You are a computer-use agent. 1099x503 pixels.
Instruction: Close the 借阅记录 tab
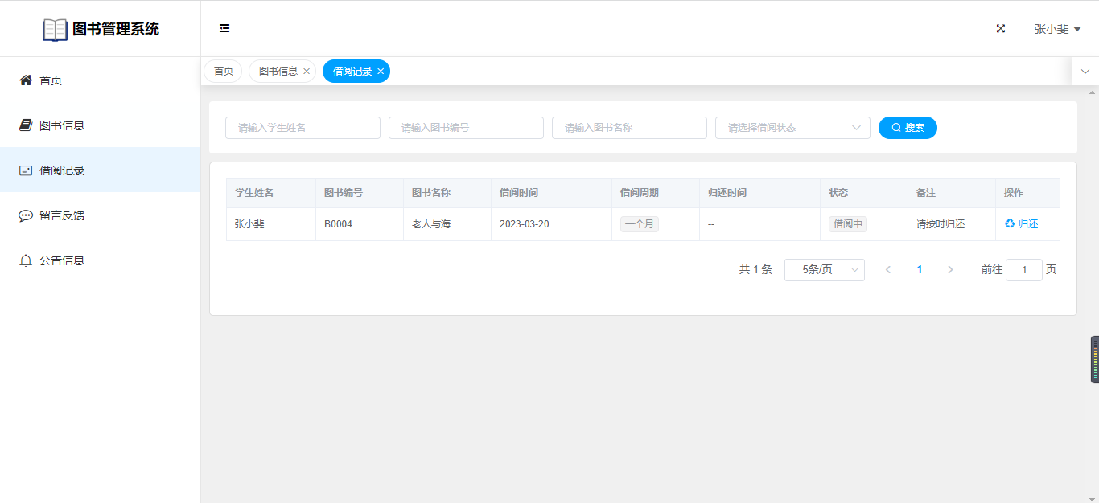[x=381, y=72]
